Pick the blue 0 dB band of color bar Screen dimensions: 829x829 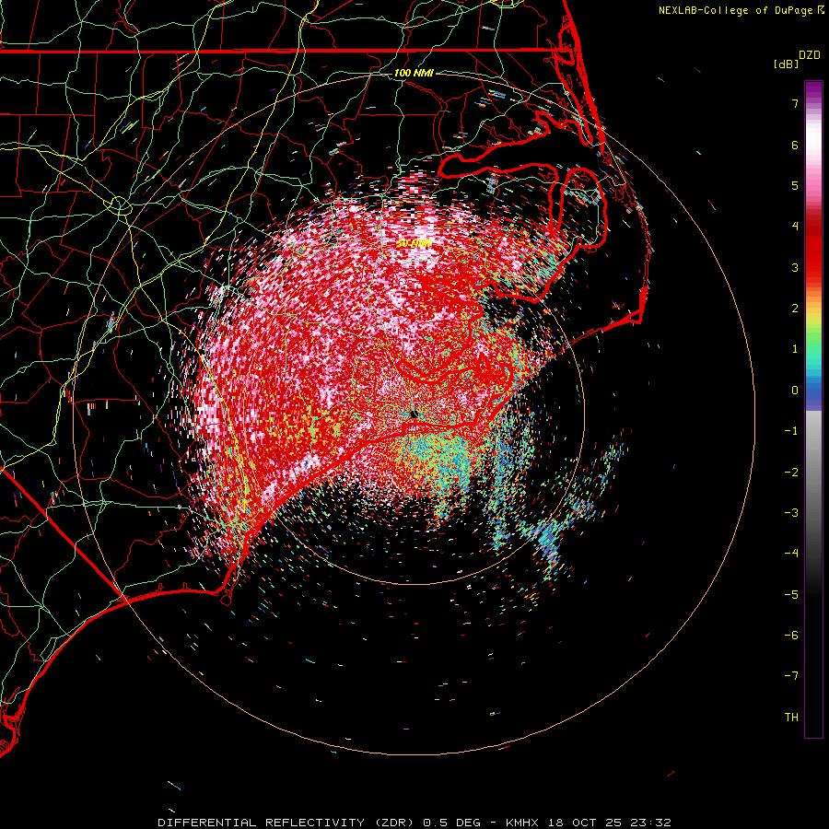click(813, 391)
